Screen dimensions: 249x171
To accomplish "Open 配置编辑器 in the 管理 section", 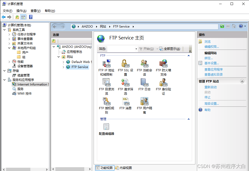I will [106, 130].
